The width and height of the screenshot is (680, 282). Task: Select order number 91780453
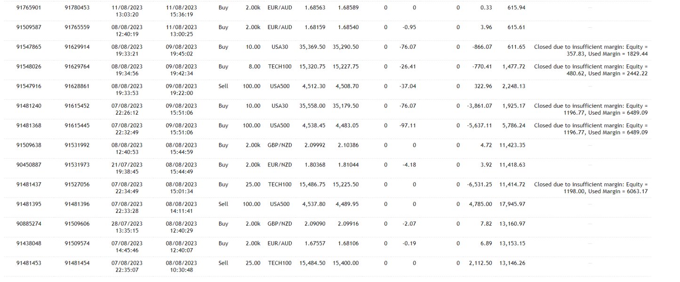coord(77,8)
